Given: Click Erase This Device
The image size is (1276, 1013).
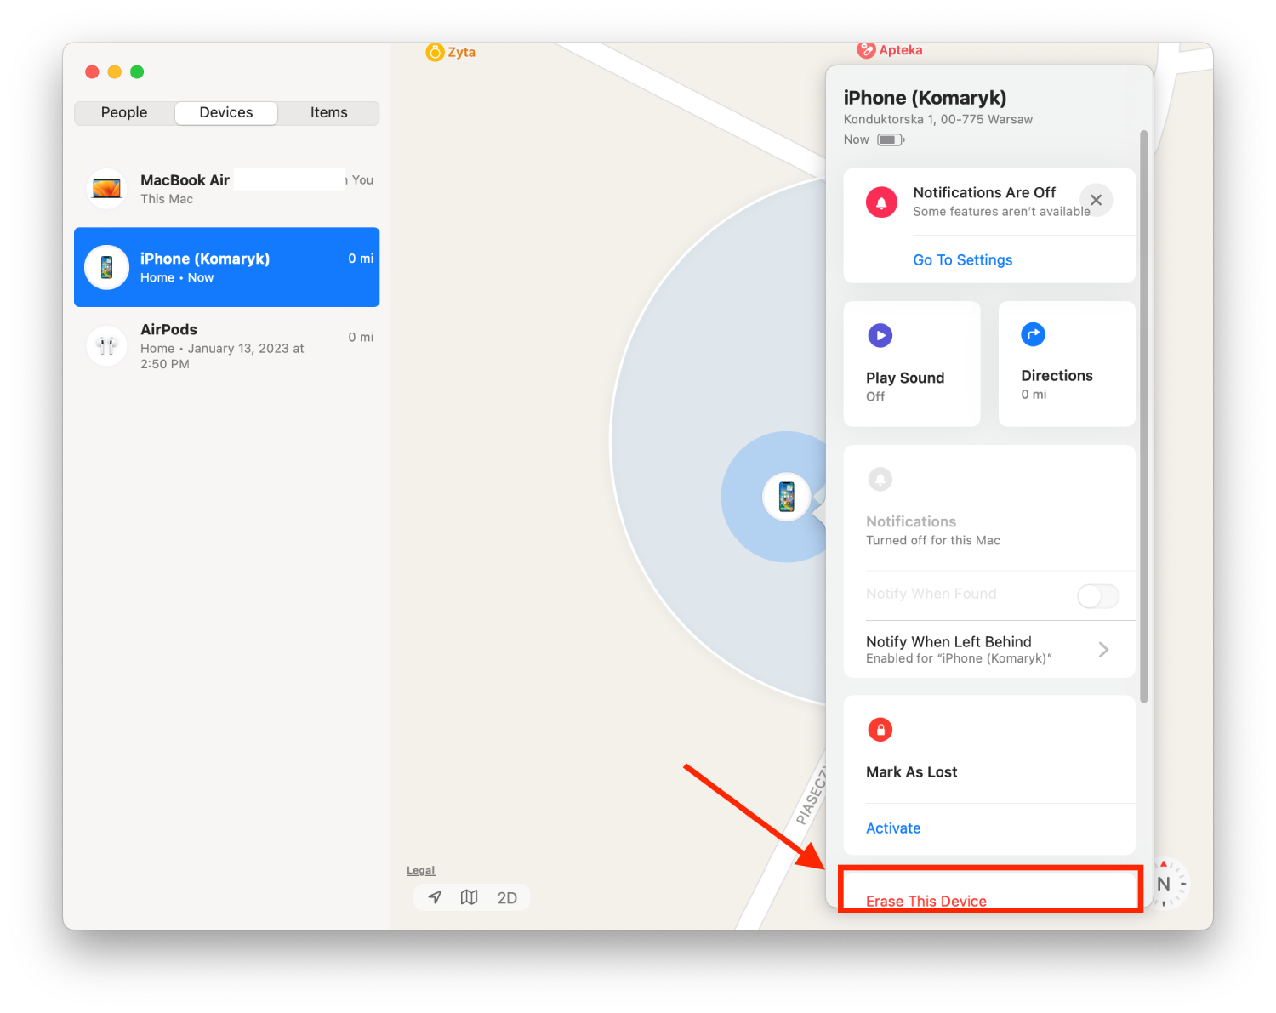Looking at the screenshot, I should pyautogui.click(x=926, y=901).
